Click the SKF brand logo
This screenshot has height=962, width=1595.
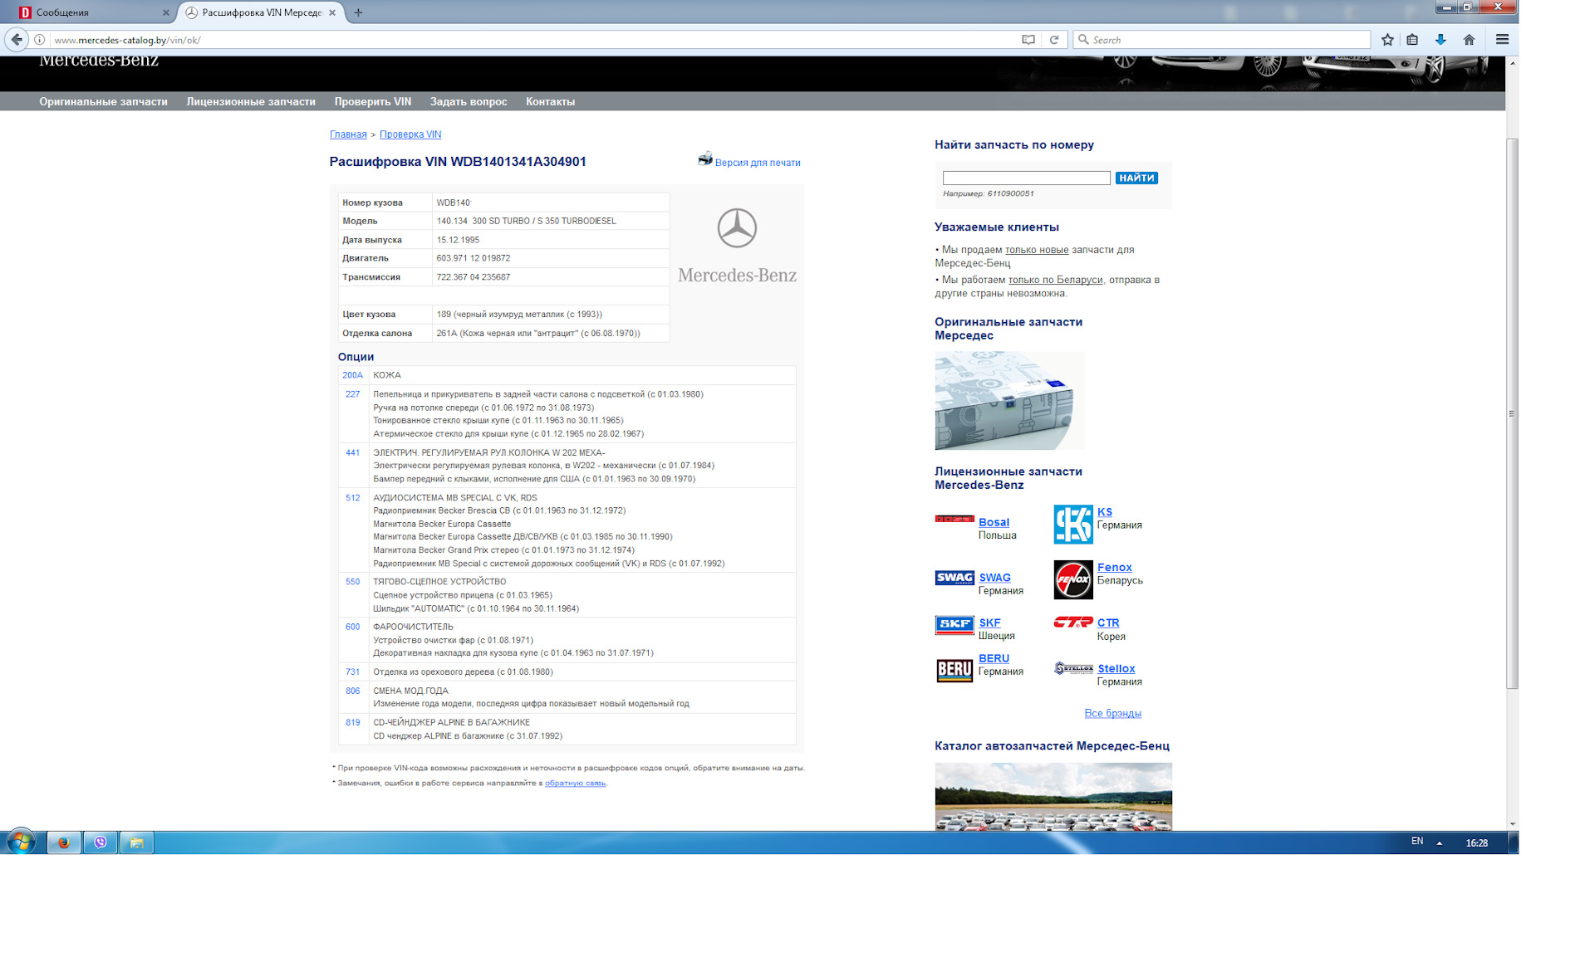click(x=955, y=625)
